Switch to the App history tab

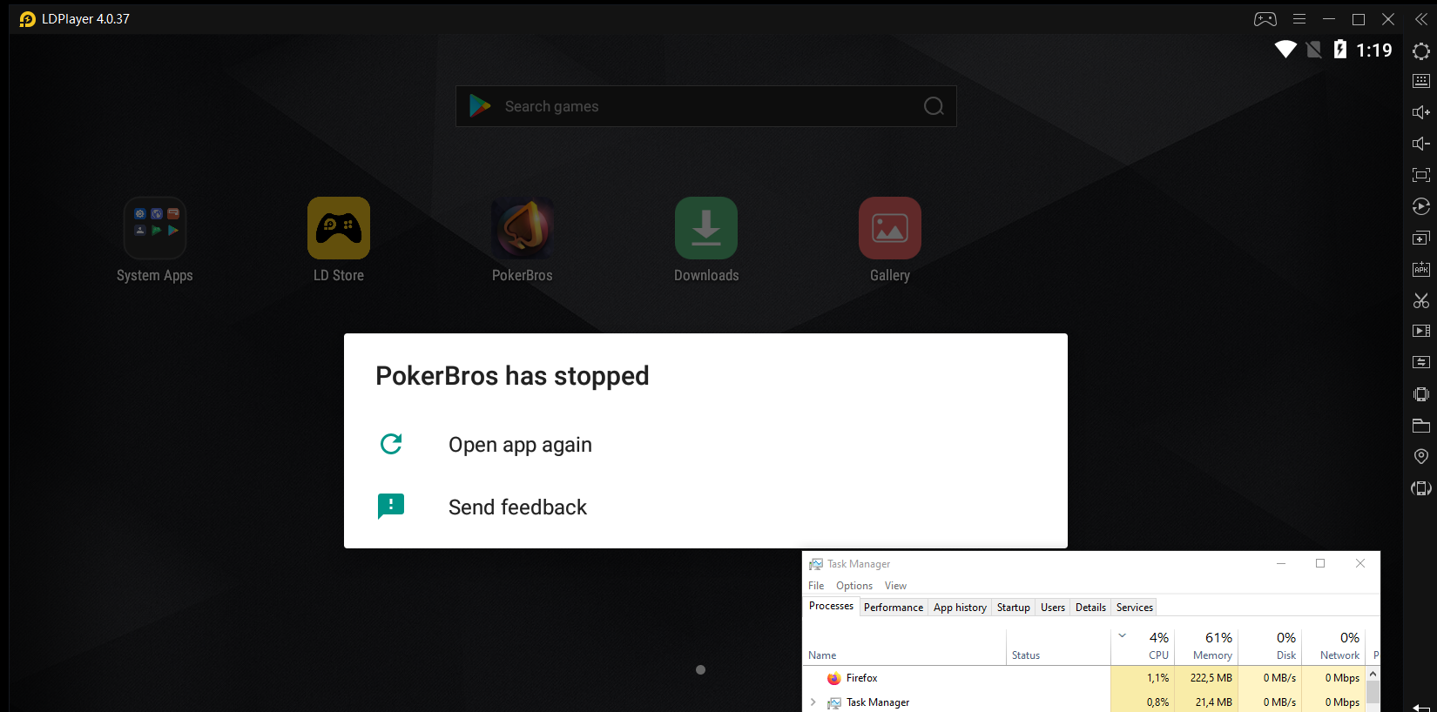point(960,608)
